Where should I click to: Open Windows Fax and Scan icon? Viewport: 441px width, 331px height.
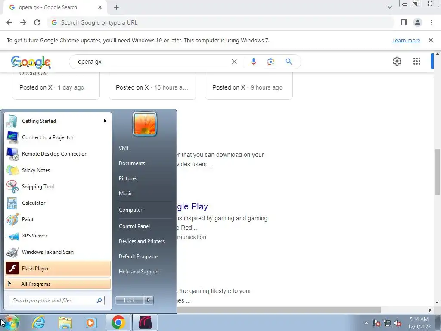pos(12,252)
